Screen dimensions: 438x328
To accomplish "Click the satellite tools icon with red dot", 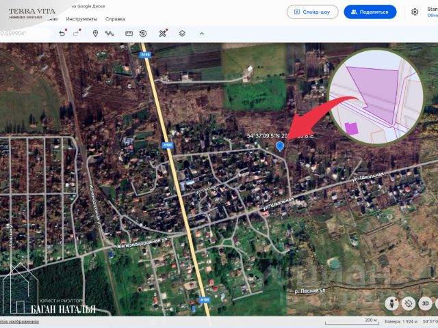I will 163,33.
